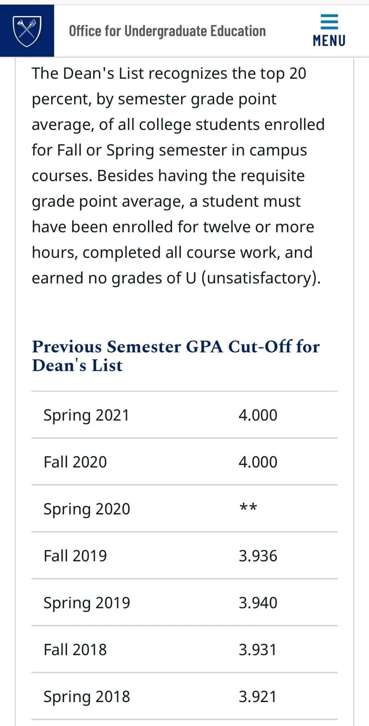Select the Spring 2021 row label

pyautogui.click(x=86, y=415)
